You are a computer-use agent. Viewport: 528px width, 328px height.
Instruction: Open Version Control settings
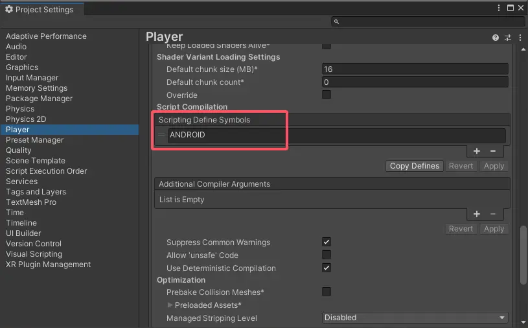coord(34,244)
